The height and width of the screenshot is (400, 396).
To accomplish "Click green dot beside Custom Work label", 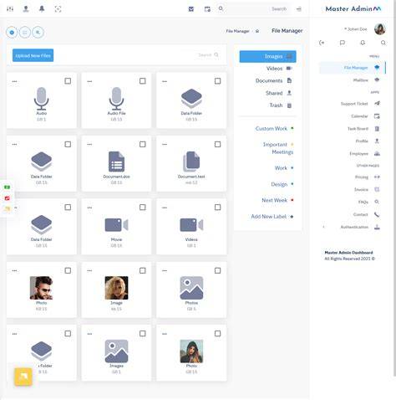I will coord(292,128).
